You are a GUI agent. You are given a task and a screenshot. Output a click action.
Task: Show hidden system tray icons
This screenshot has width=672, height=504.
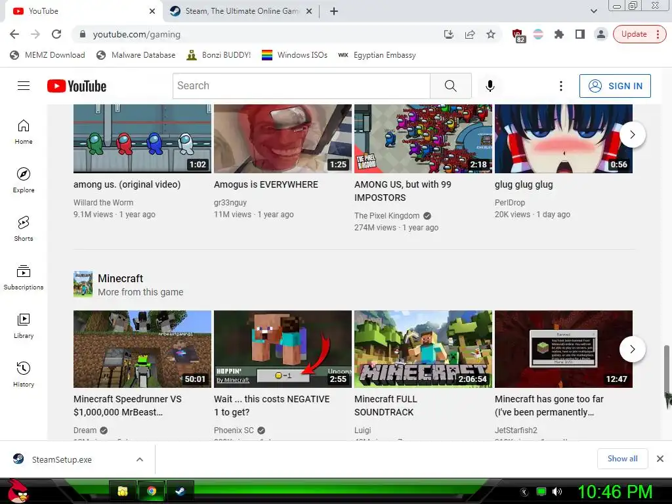point(524,492)
